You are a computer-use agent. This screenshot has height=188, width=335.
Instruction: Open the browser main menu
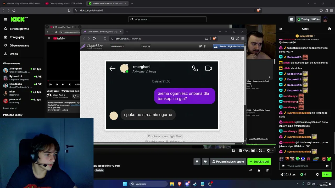pos(332,10)
